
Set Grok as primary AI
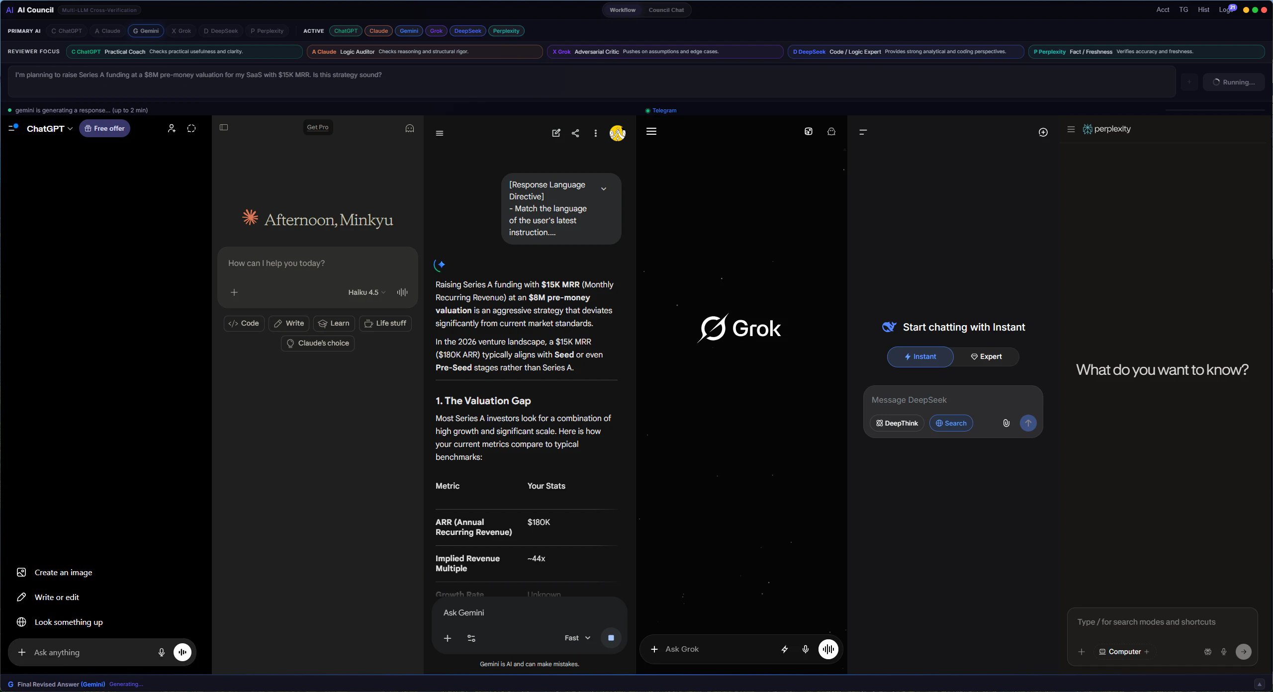[x=181, y=31]
